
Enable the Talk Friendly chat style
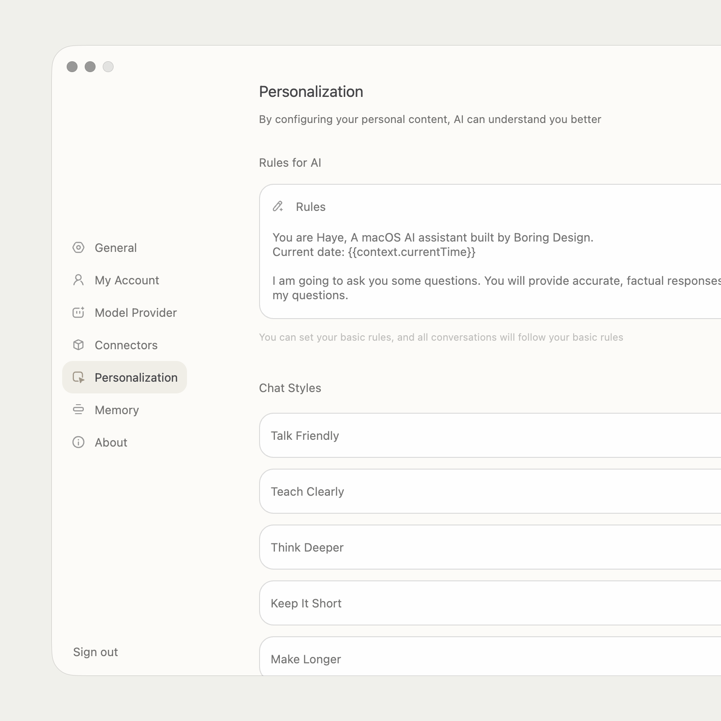point(305,435)
